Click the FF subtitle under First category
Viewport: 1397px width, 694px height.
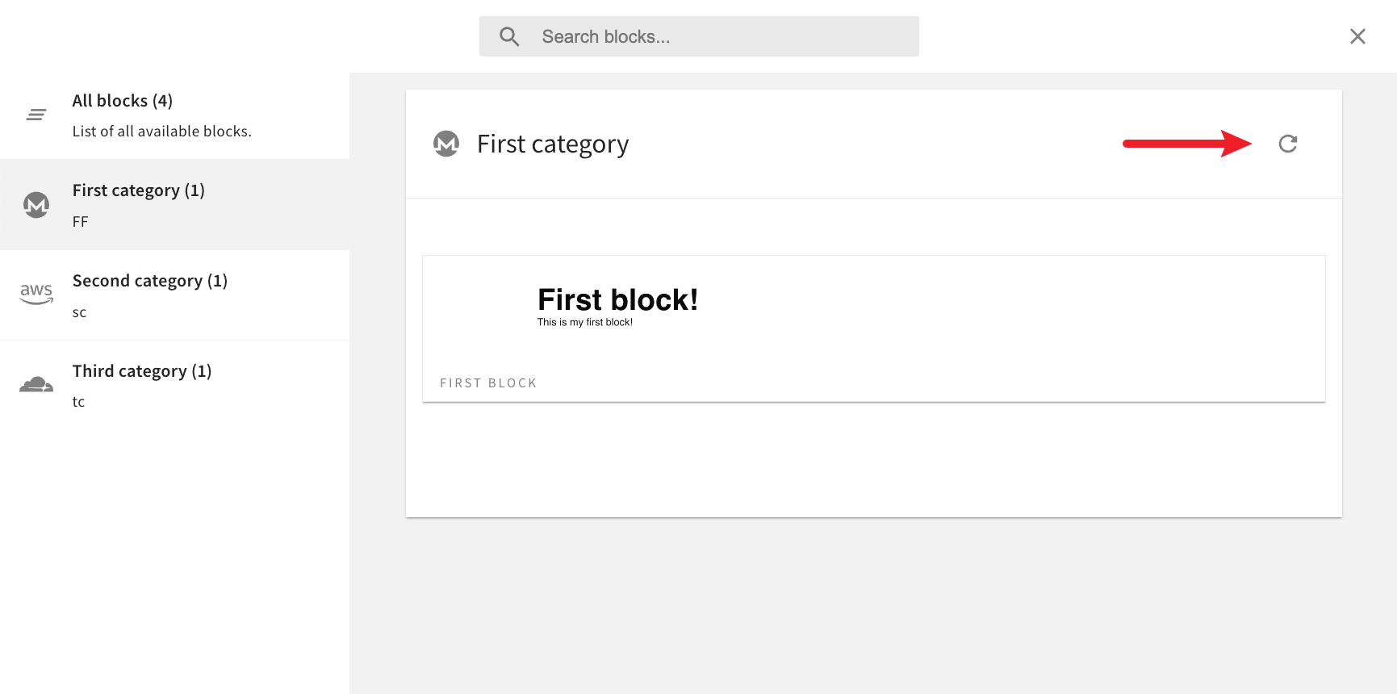pos(79,221)
